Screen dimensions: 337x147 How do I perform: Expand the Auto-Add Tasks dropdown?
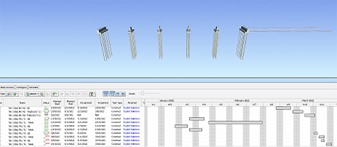[x=15, y=94]
